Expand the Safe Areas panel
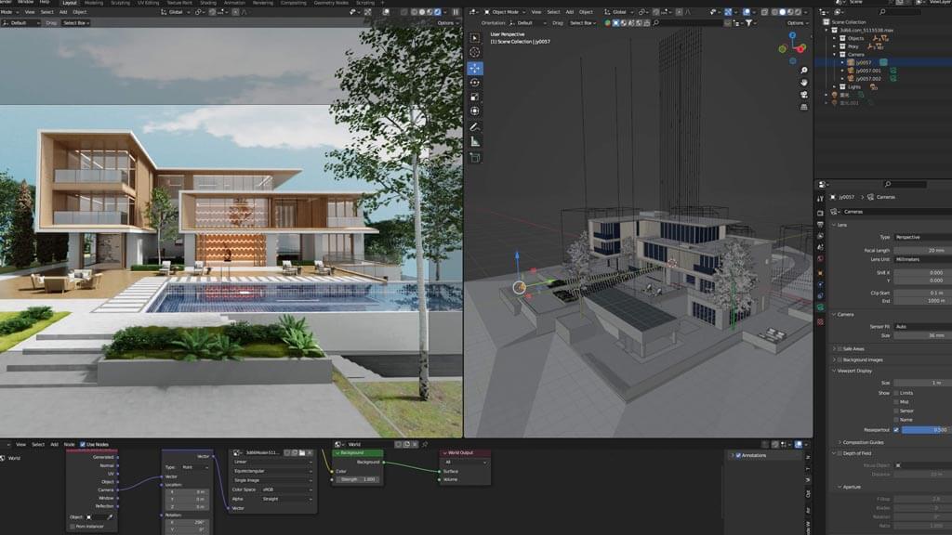 (x=856, y=348)
